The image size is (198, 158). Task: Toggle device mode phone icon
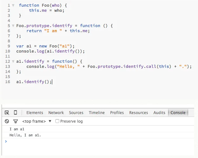(15, 112)
